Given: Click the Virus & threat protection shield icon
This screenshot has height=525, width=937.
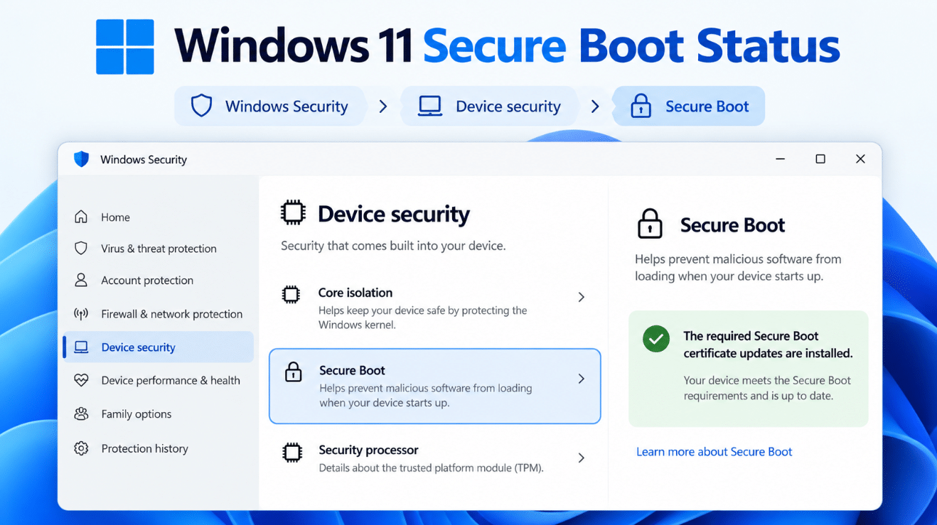Looking at the screenshot, I should pos(81,248).
